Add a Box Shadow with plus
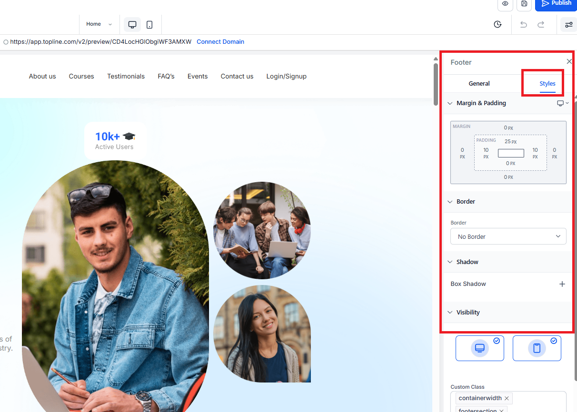 coord(562,284)
